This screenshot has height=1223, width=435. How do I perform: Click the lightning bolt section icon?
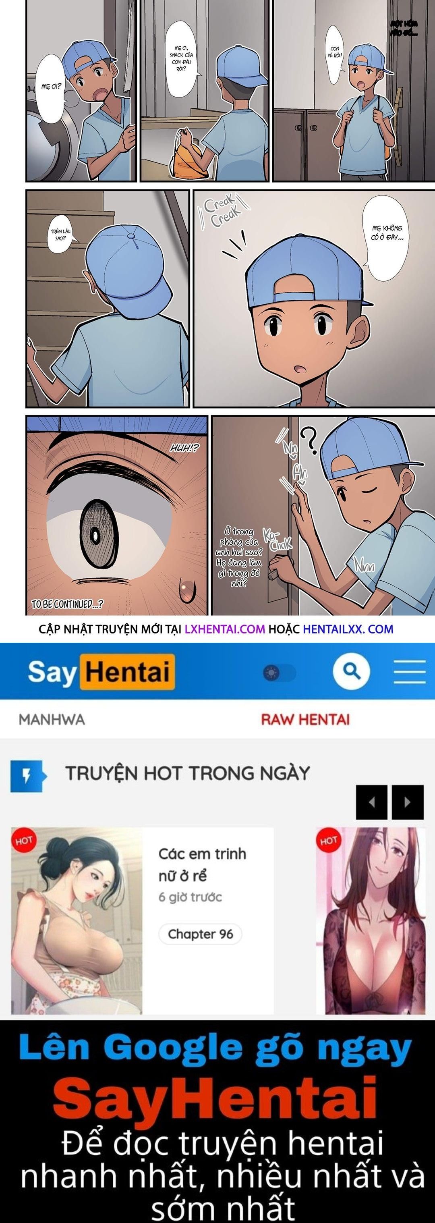coord(28,776)
